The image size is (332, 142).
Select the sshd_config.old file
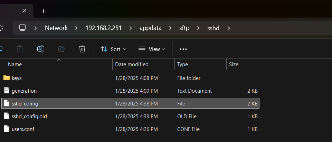(x=131, y=116)
